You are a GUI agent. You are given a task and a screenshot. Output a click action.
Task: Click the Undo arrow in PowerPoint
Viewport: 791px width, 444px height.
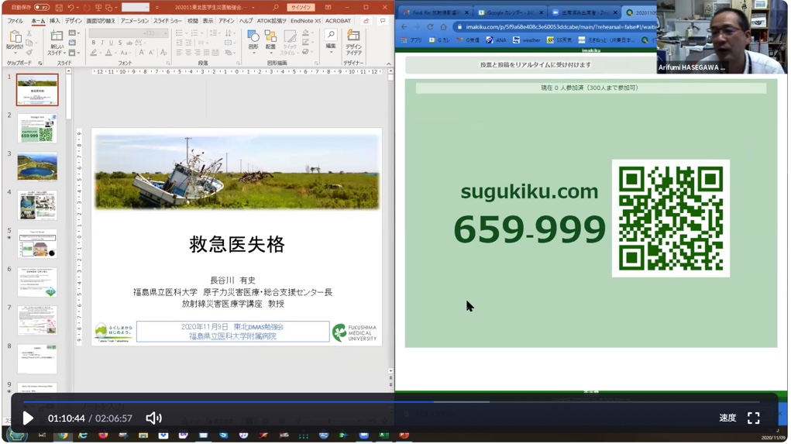tap(71, 8)
